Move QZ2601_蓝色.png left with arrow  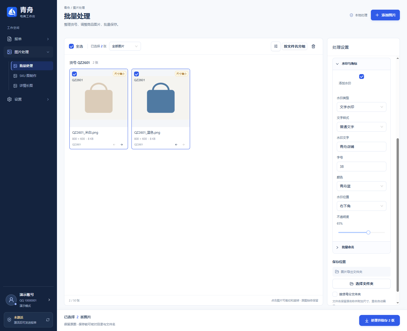click(176, 145)
